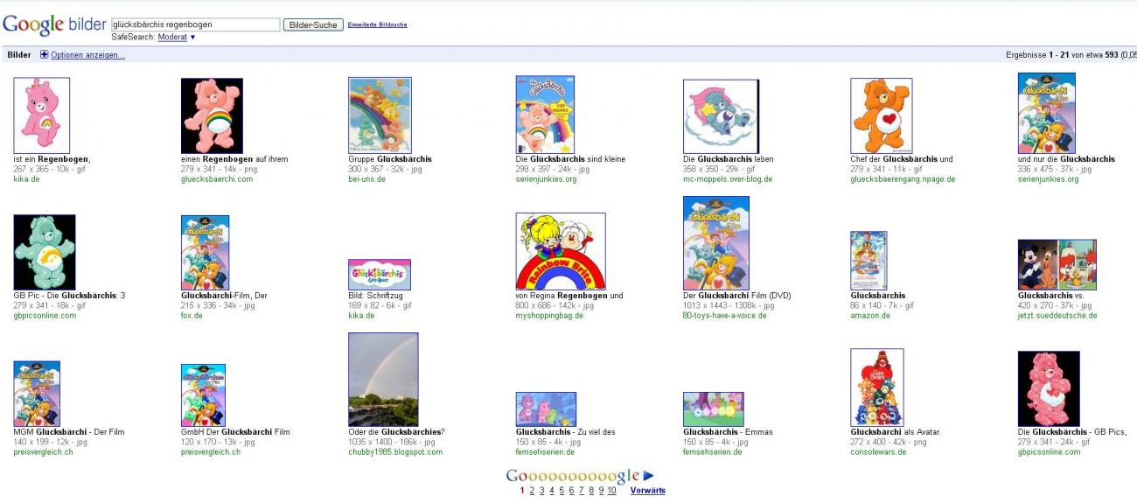Open the green bear thumbnail from gbpicsonline.com
Viewport: 1137px width, 503px height.
point(44,252)
